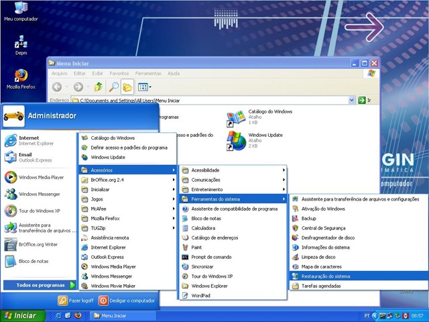Expand the address bar dropdown arrow
This screenshot has height=322, width=429.
click(352, 100)
